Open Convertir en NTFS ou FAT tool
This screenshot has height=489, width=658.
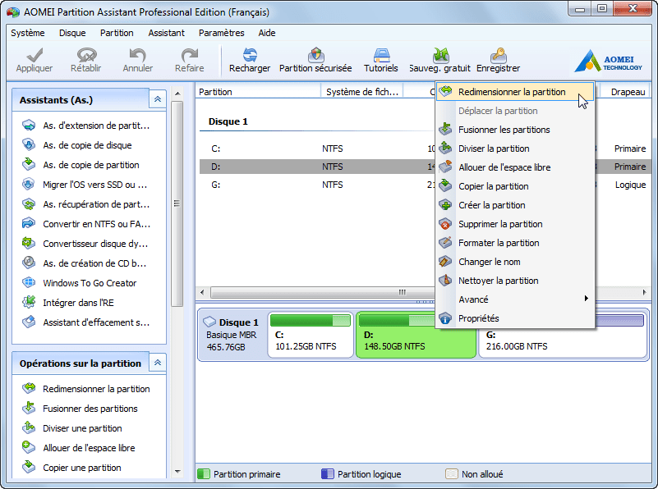click(x=86, y=224)
